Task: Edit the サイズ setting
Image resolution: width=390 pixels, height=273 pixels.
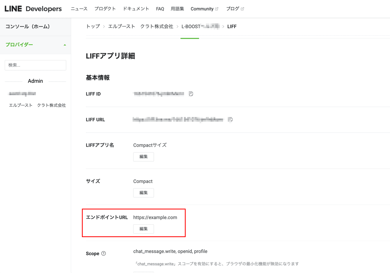Action: [143, 193]
